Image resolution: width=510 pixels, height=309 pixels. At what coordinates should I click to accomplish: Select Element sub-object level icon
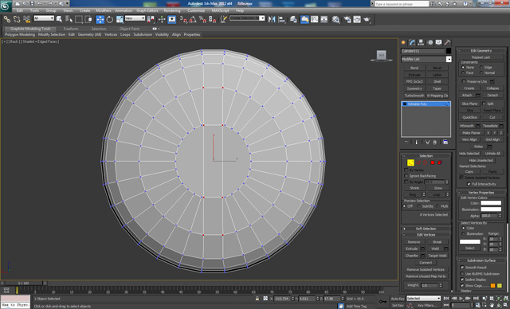tap(440, 162)
